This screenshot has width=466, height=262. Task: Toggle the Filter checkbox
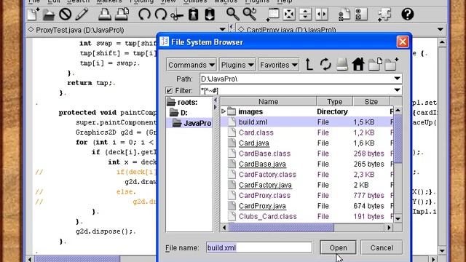[169, 90]
